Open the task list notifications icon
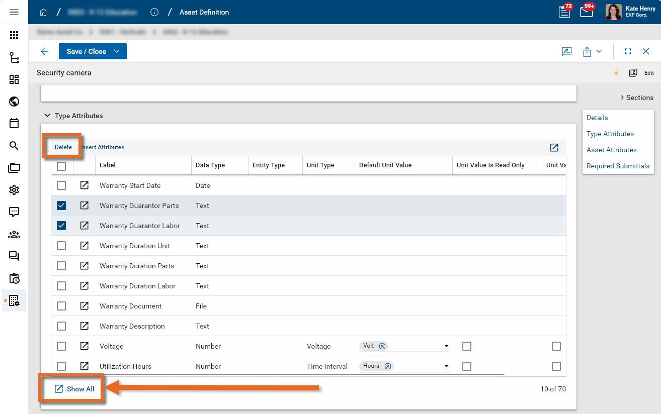The image size is (661, 414). [564, 12]
